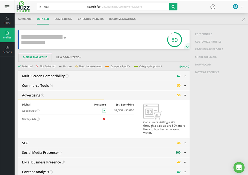Viewport: 248px width, 175px height.
Task: Toggle the Google Ads presence checkbox
Action: click(104, 110)
